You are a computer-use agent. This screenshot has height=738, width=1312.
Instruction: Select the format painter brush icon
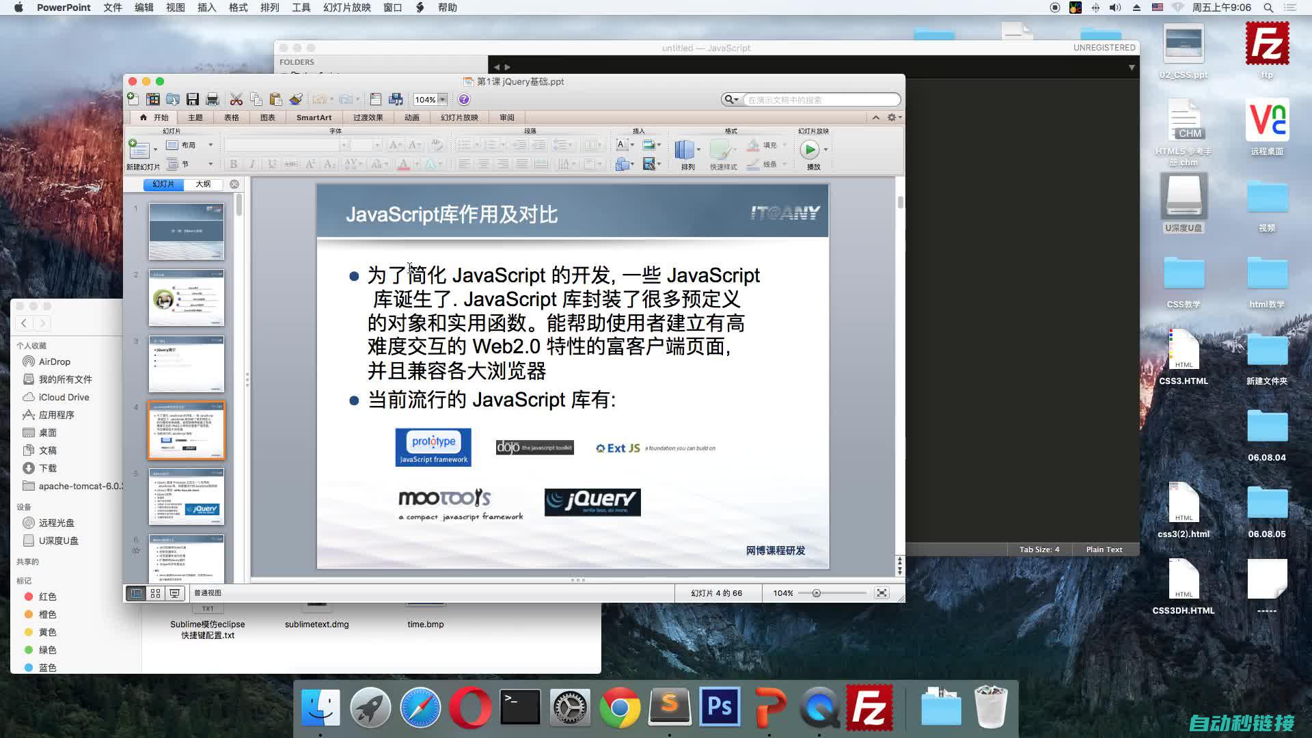pos(296,99)
